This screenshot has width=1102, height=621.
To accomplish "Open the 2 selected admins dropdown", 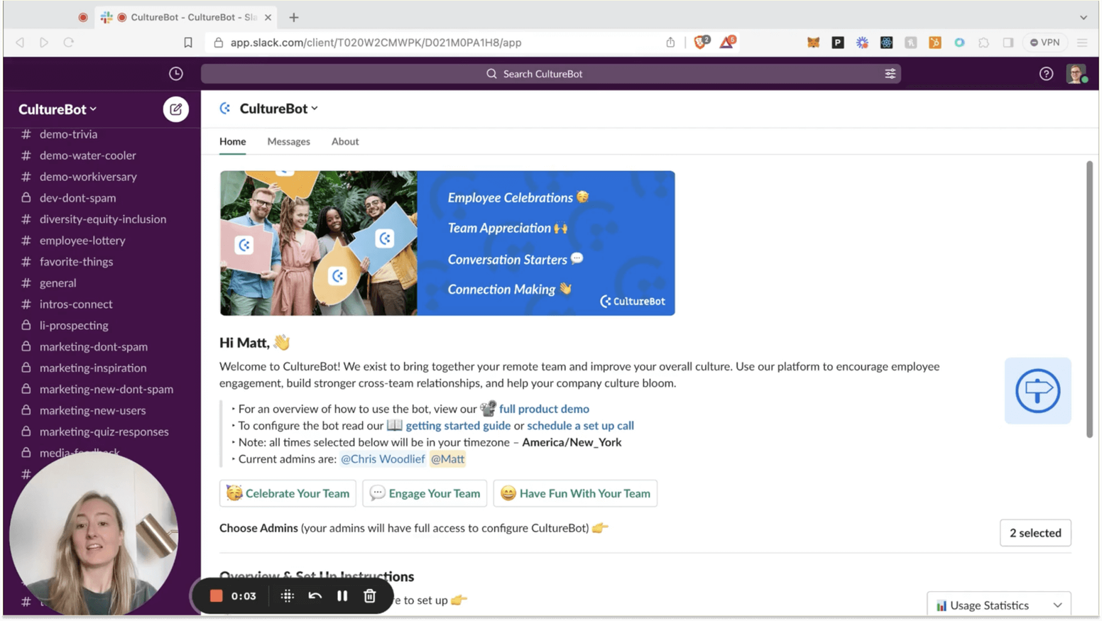I will tap(1035, 533).
